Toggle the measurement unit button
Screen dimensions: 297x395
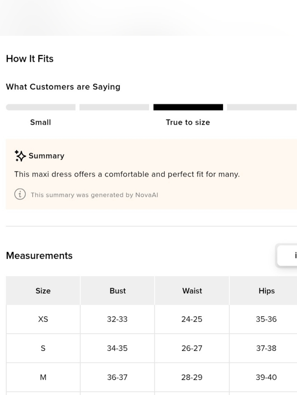(x=287, y=255)
